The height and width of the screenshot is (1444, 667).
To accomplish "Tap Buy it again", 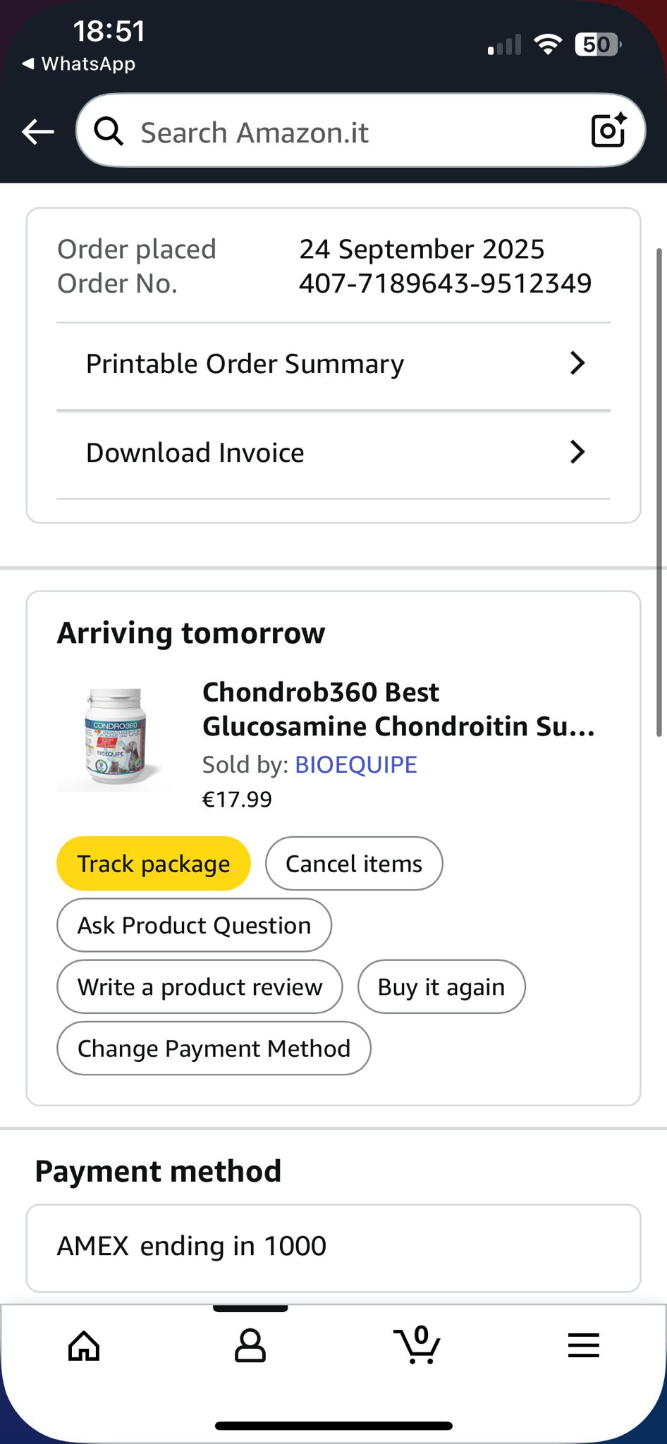I will [x=441, y=986].
